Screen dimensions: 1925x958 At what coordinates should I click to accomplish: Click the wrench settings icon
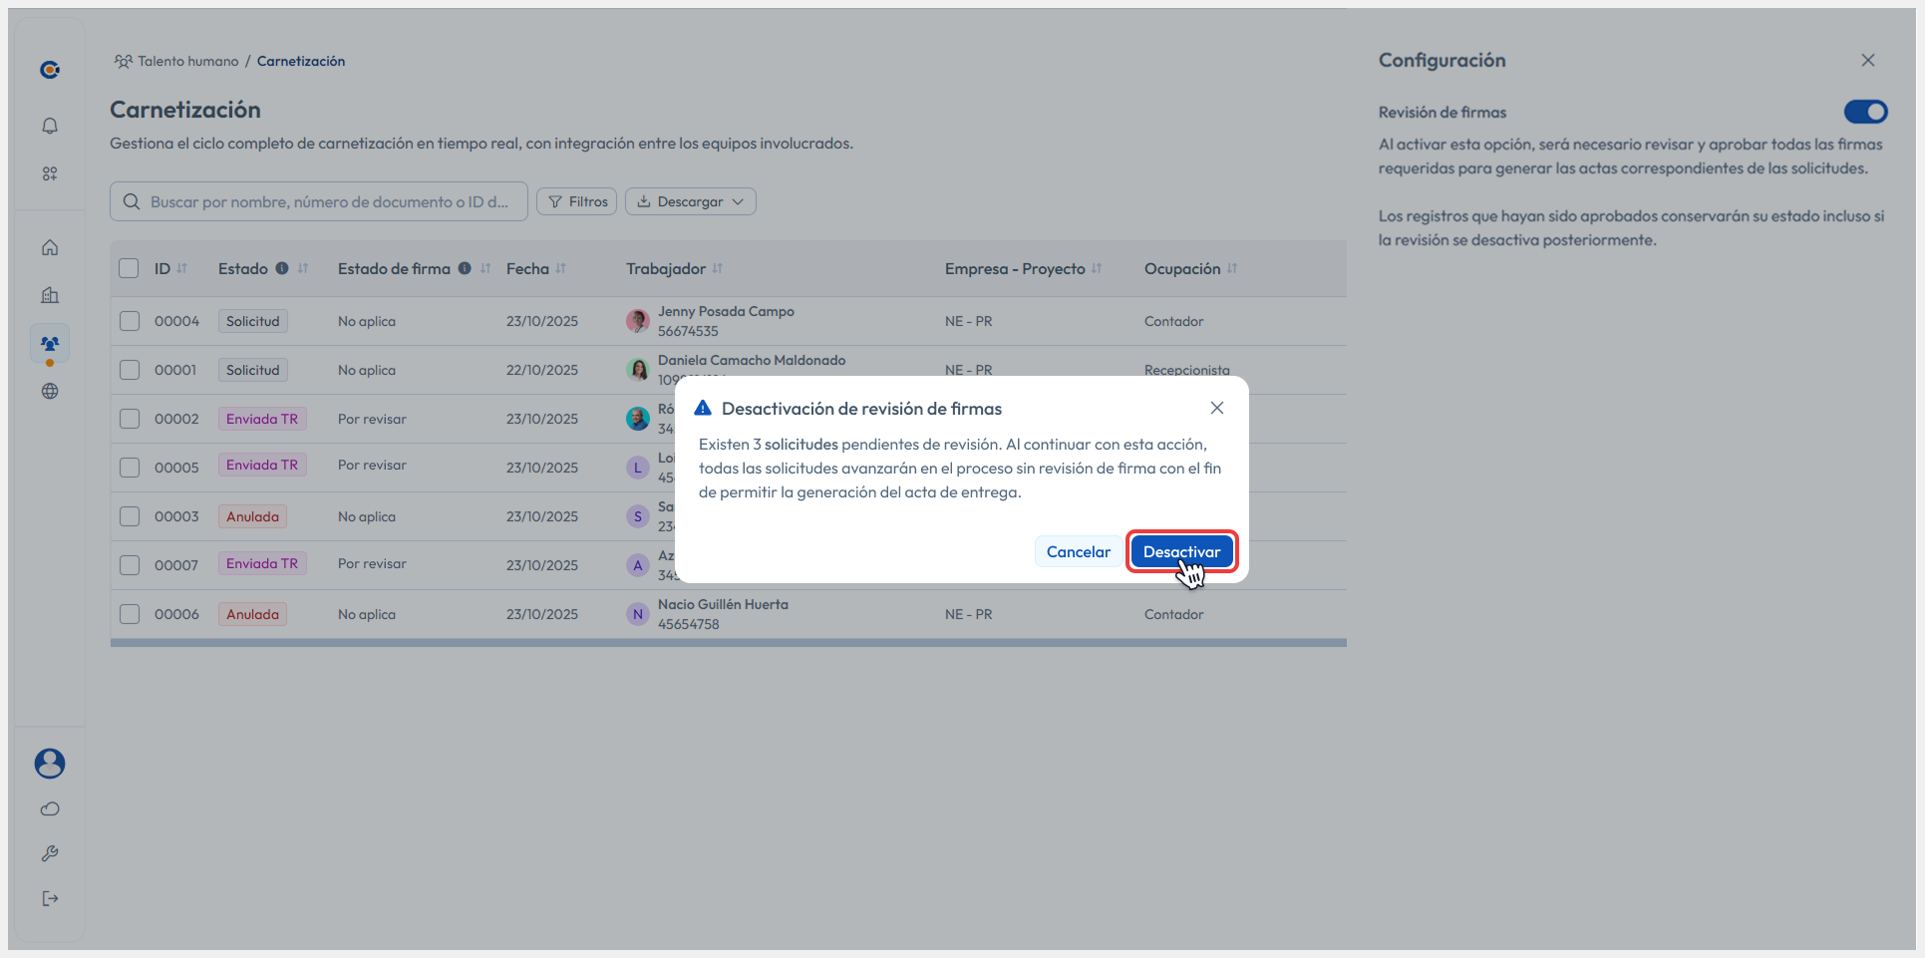(x=50, y=853)
